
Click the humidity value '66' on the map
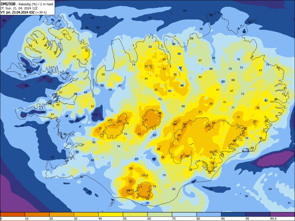(183, 106)
